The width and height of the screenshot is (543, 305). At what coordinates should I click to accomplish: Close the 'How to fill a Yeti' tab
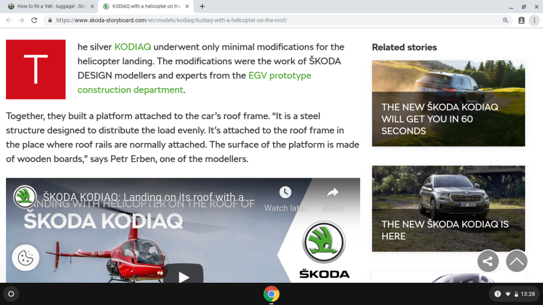(92, 6)
